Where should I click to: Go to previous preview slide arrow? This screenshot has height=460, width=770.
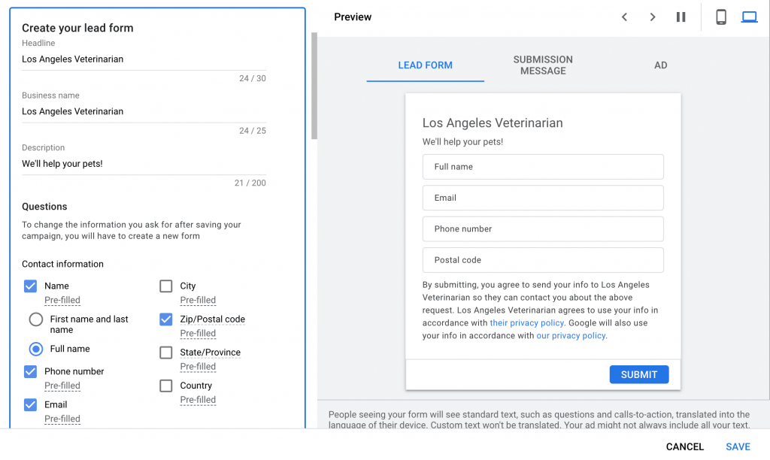(624, 17)
